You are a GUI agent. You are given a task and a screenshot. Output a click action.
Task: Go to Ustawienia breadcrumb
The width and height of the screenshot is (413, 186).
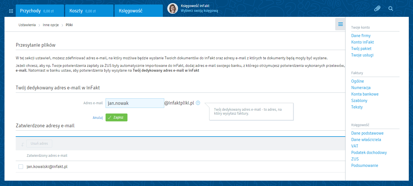point(27,25)
